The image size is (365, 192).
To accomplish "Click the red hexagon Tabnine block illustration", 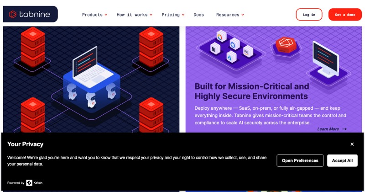I will (x=286, y=44).
